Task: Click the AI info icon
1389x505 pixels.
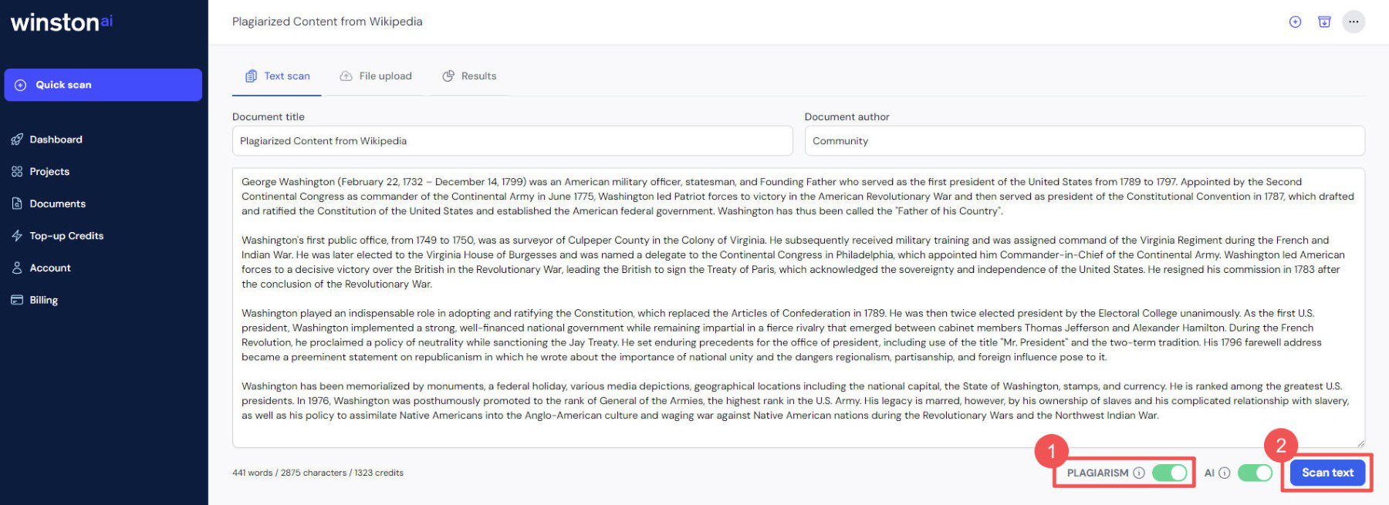Action: [x=1224, y=473]
